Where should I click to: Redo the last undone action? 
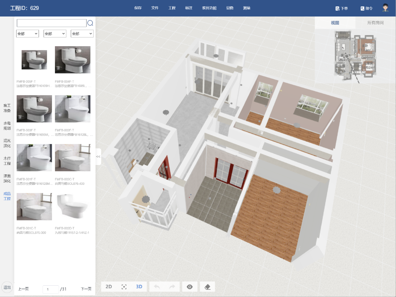pyautogui.click(x=172, y=287)
